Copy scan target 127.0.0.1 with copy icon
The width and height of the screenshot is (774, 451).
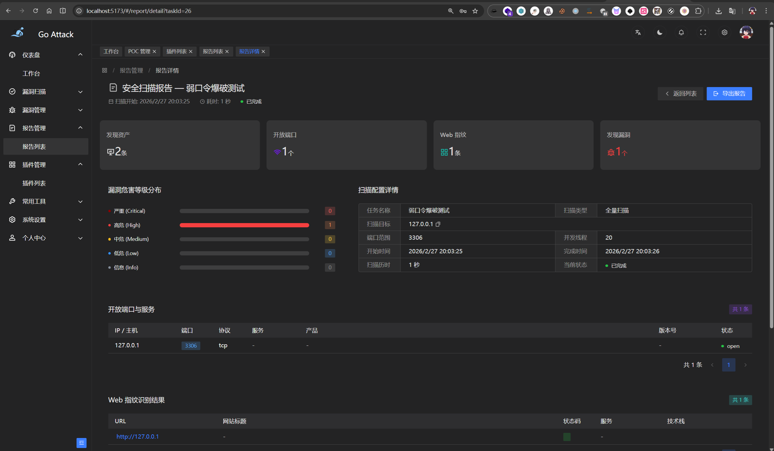[438, 224]
